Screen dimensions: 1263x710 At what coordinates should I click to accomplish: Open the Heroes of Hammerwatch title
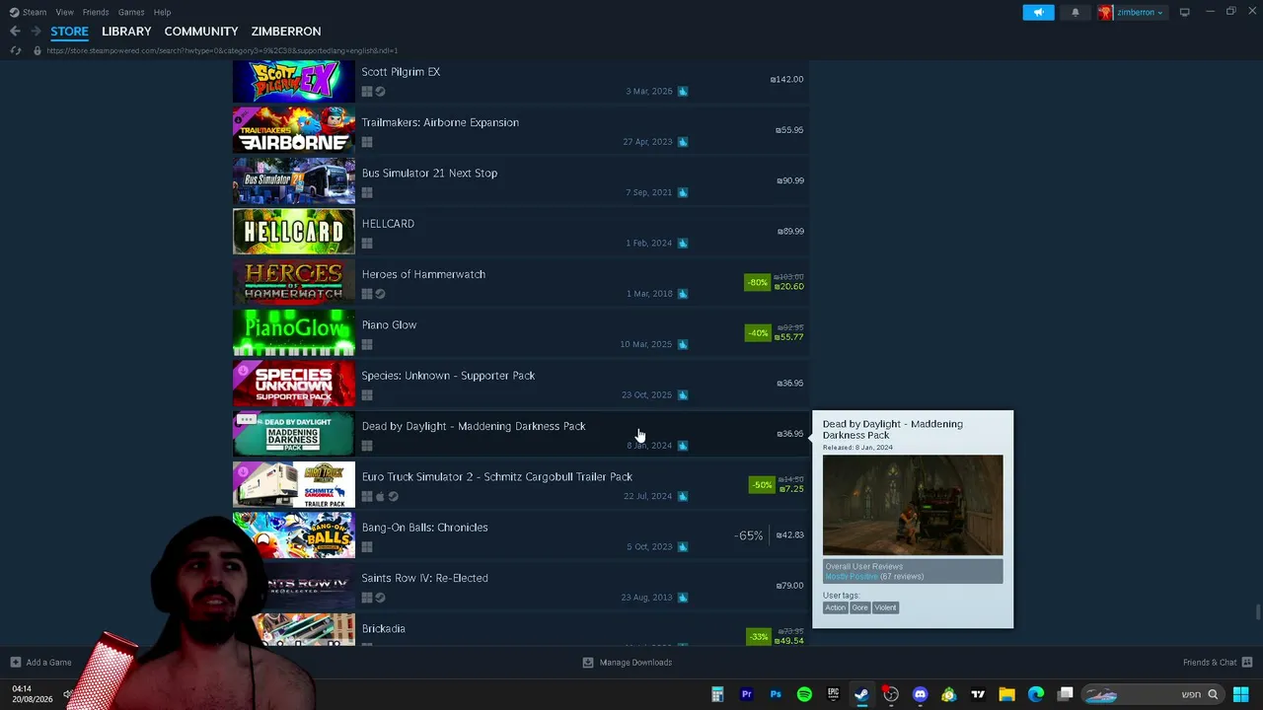tap(423, 274)
